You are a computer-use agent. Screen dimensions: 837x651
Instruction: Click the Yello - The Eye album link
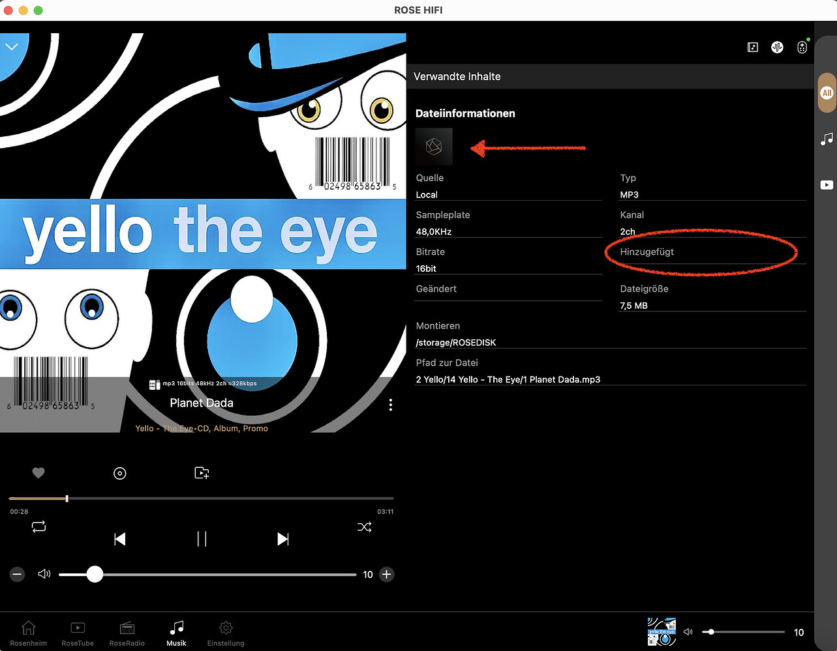(202, 428)
